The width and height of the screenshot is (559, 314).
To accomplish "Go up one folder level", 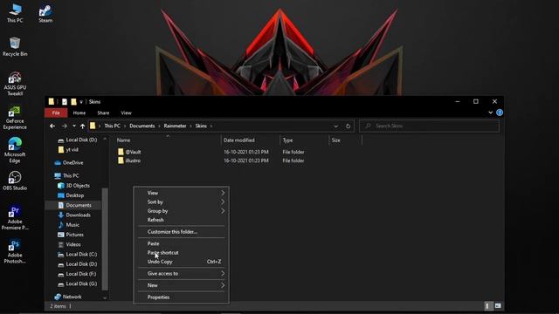I will [x=82, y=126].
